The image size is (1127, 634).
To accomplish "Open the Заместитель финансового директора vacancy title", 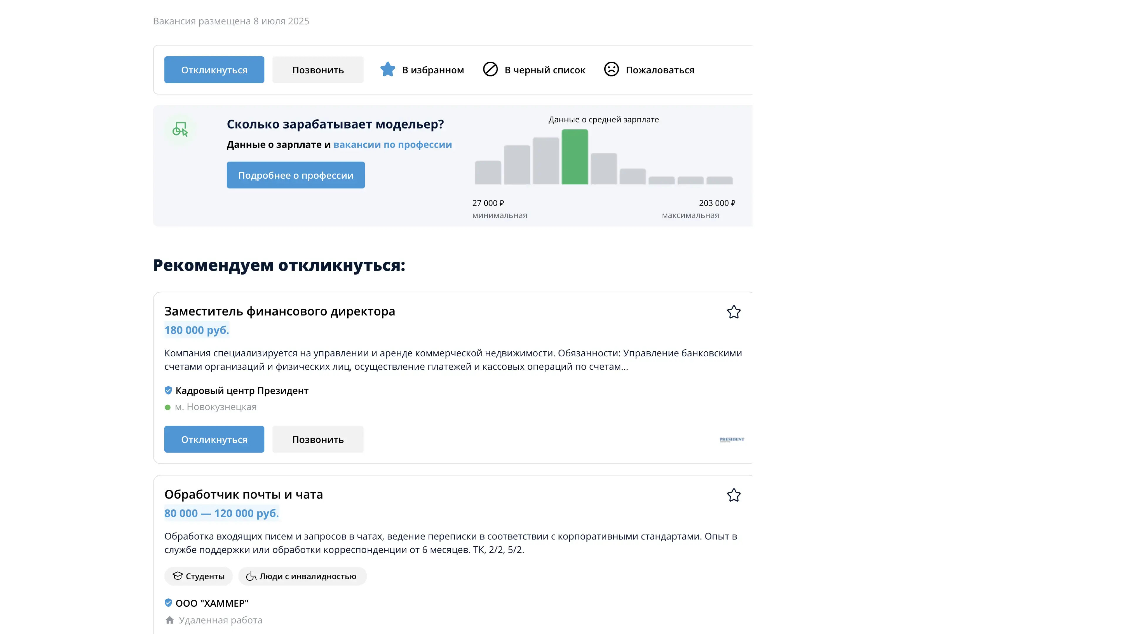I will (280, 311).
